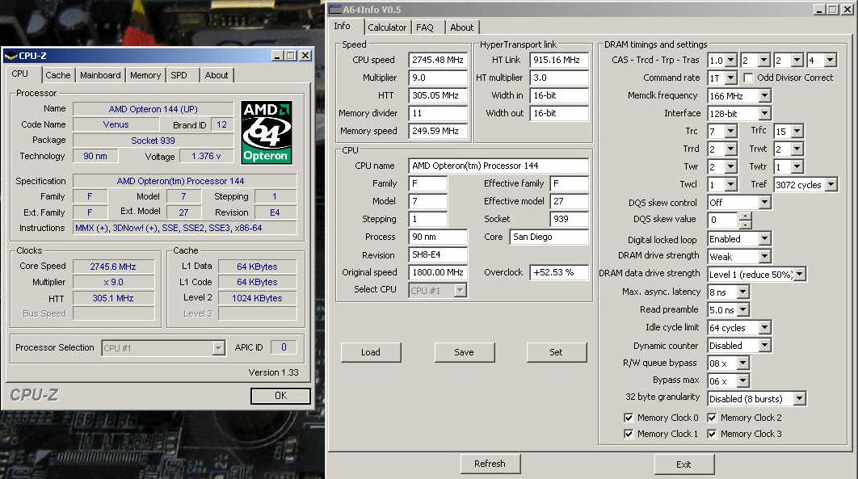This screenshot has width=858, height=479.
Task: Uncheck Memory Clock 1
Action: [629, 434]
